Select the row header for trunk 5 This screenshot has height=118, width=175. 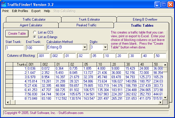pyautogui.click(x=9, y=86)
